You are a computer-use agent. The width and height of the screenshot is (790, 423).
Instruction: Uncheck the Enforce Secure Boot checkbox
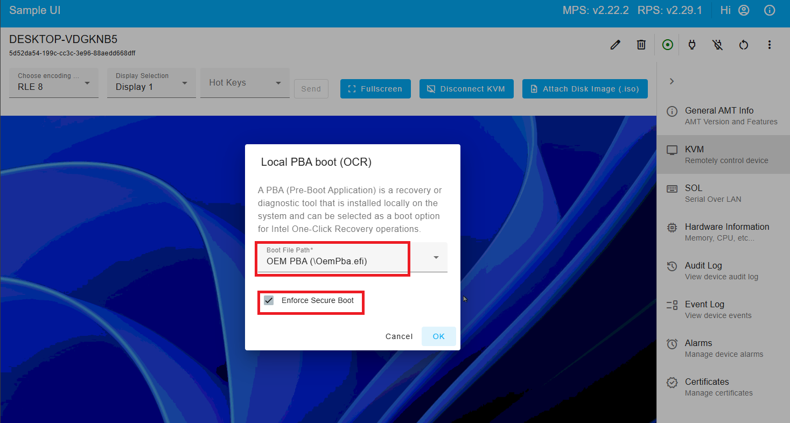click(x=269, y=300)
